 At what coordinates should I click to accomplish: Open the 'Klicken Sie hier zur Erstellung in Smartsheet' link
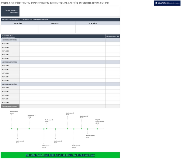60,155
